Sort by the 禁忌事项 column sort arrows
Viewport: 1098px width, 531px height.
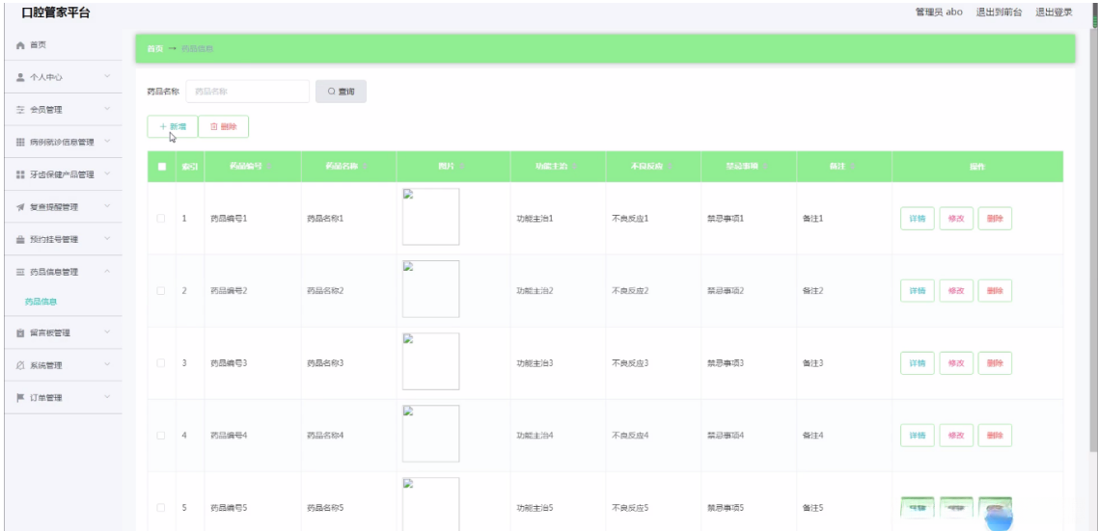[x=765, y=167]
